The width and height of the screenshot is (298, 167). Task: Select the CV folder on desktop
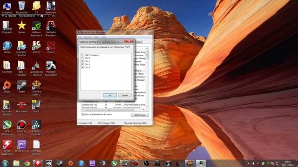point(36,7)
